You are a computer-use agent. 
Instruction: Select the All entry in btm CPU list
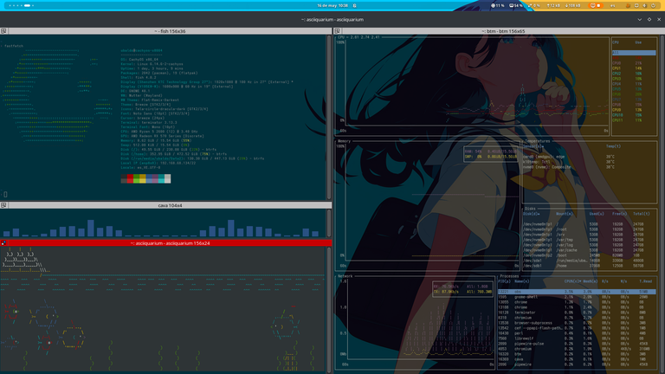coord(634,53)
